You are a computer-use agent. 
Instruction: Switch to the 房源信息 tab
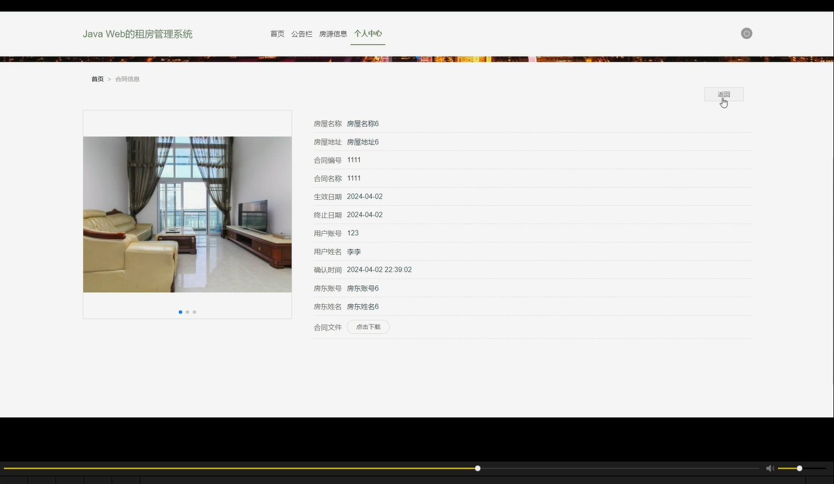coord(333,34)
